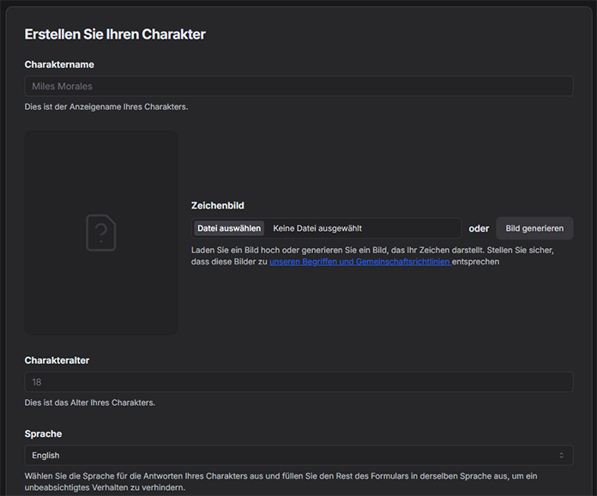Click the Zeichenbild label
The height and width of the screenshot is (496, 597).
pos(218,206)
